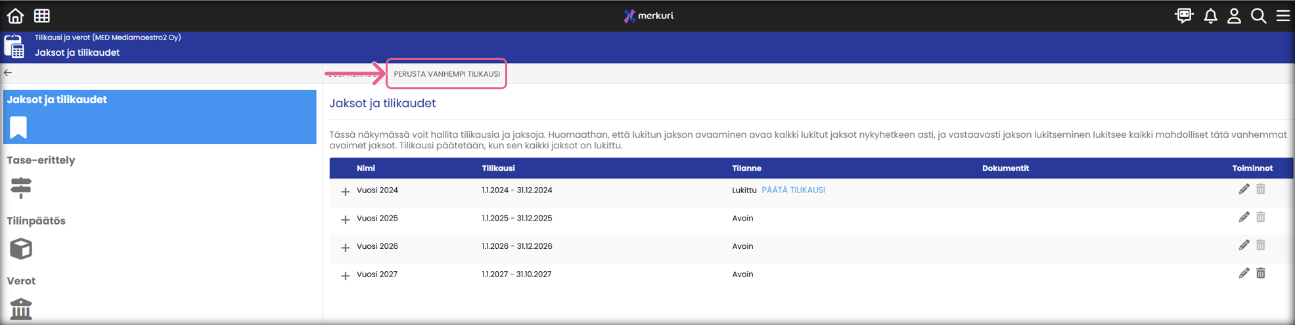Edit Vuosi 2025 with pencil icon
1295x325 pixels.
pos(1244,217)
